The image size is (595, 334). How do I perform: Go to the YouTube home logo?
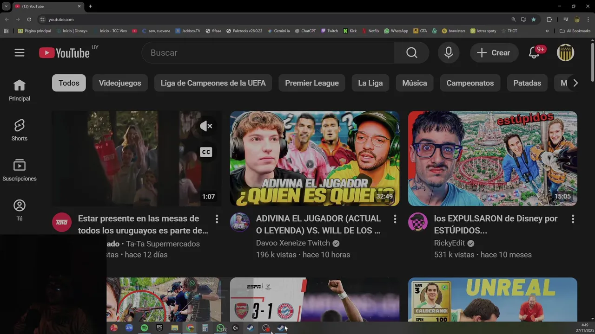64,53
